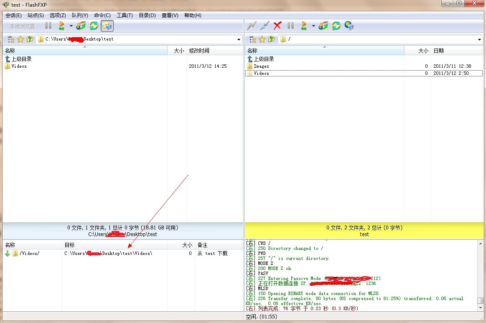Viewport: 486px width, 323px height.
Task: Click the disconnect icon in remote toolbar
Action: tap(264, 26)
